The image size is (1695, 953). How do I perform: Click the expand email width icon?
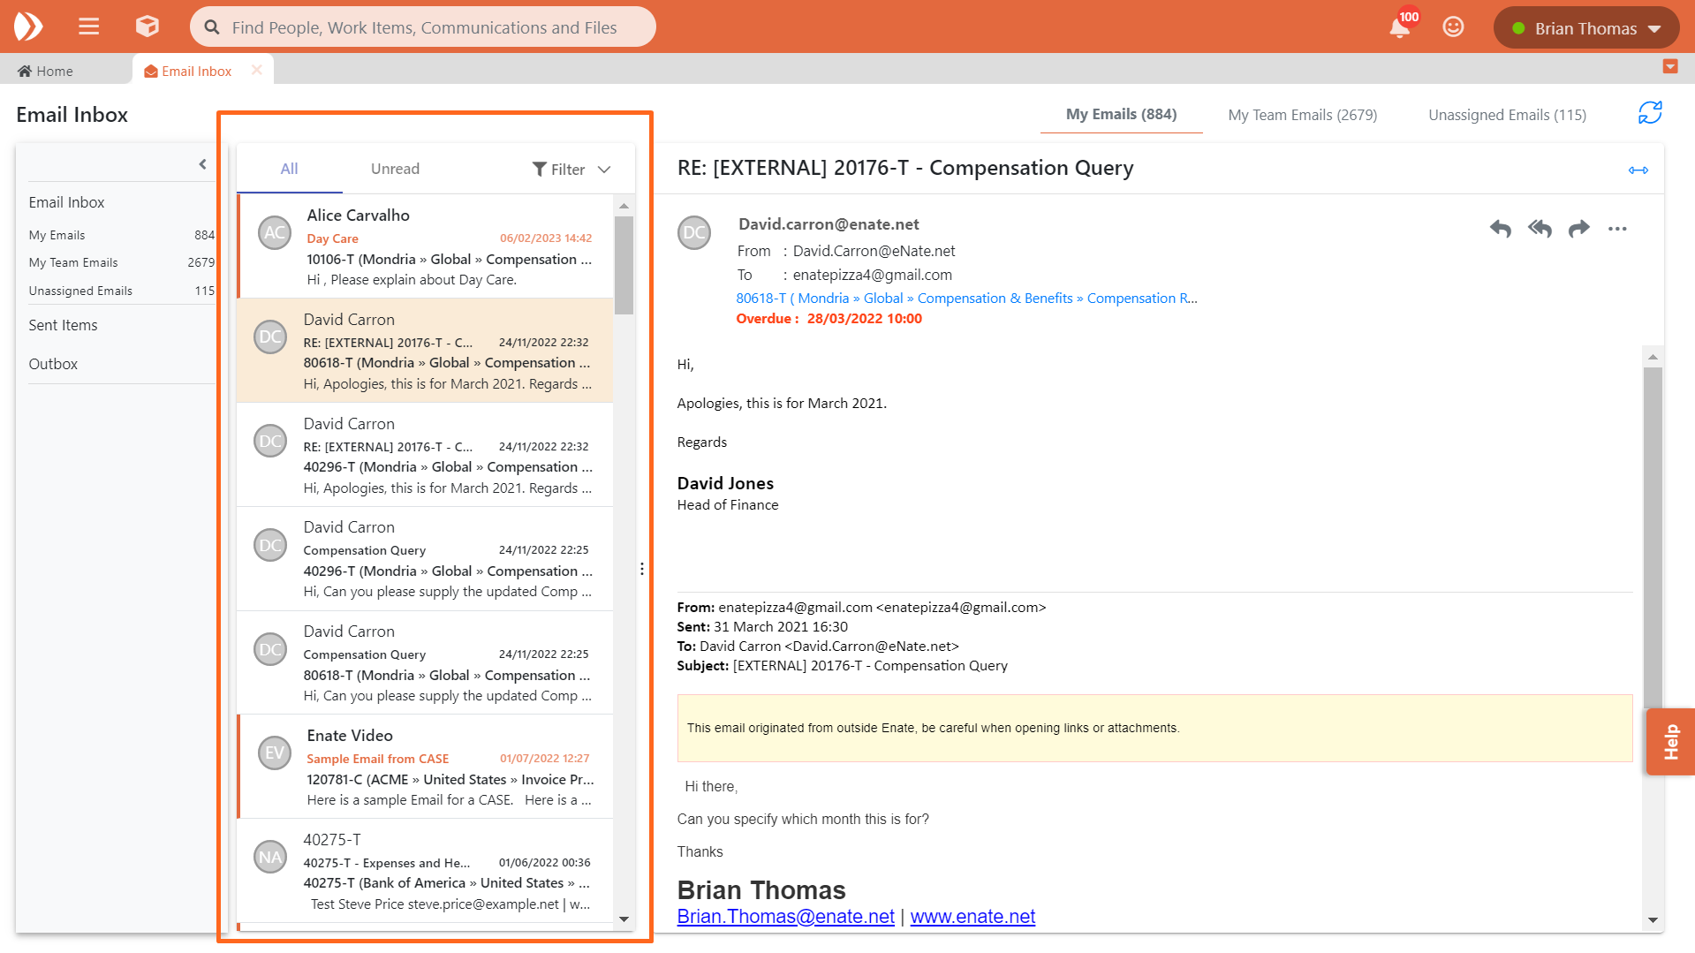click(1638, 170)
